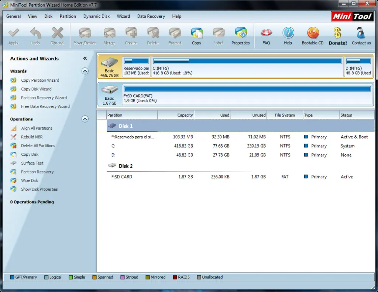
Task: Select the Reservado para el si... row
Action: click(x=240, y=137)
